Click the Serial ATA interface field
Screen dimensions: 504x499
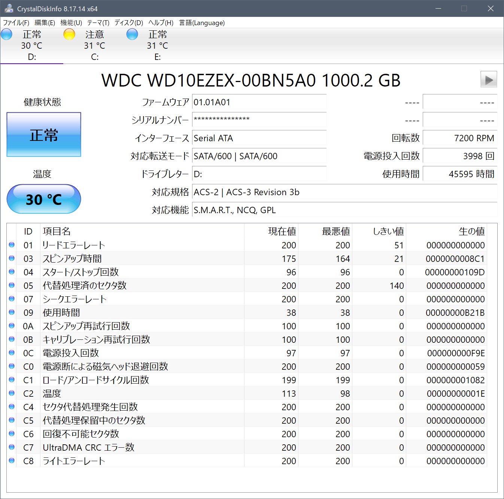coord(259,138)
